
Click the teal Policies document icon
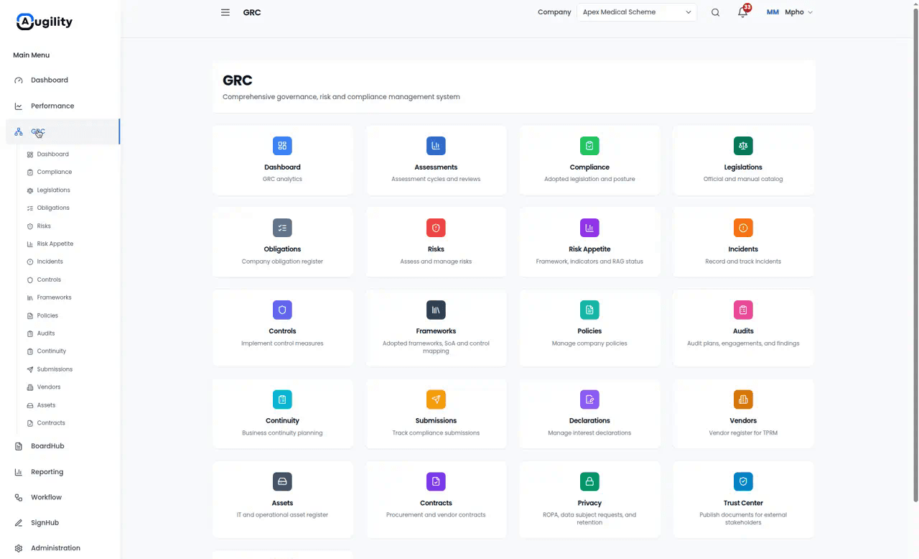click(x=589, y=310)
